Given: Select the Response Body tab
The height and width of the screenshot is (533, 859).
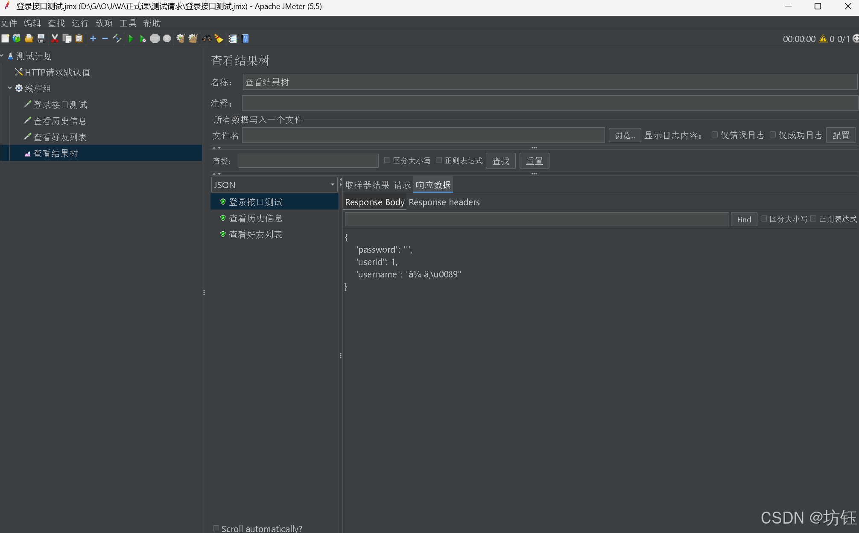Looking at the screenshot, I should click(375, 202).
